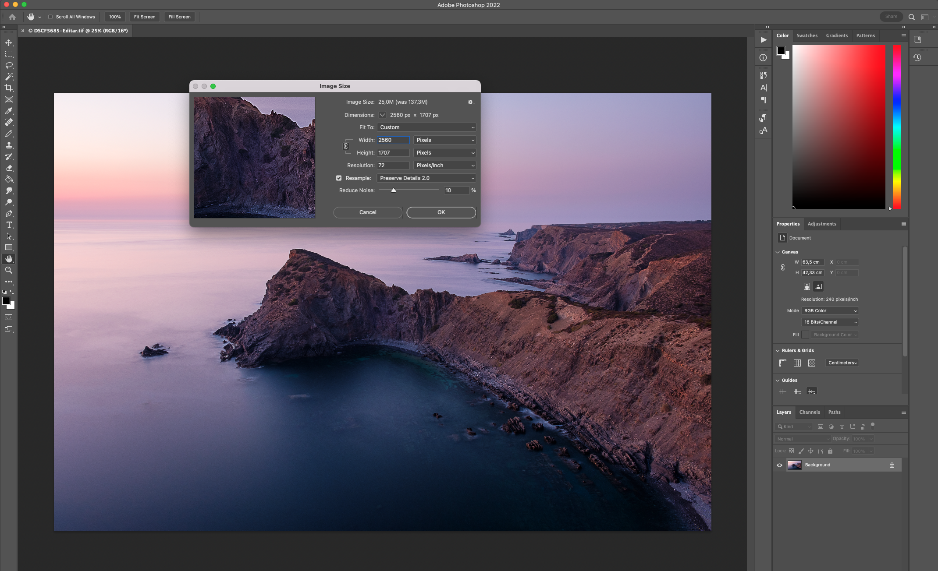Click Cancel to dismiss dialog
The width and height of the screenshot is (938, 571).
tap(367, 212)
